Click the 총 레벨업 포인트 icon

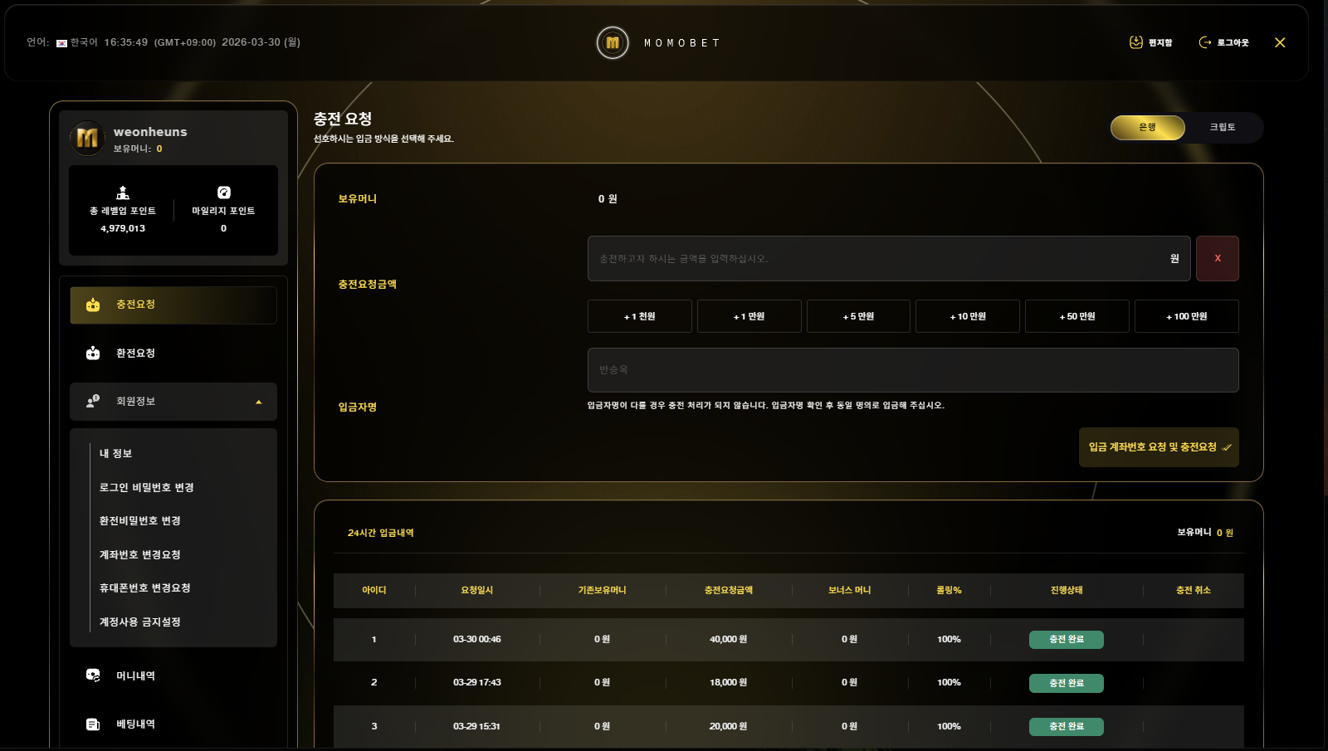click(123, 193)
